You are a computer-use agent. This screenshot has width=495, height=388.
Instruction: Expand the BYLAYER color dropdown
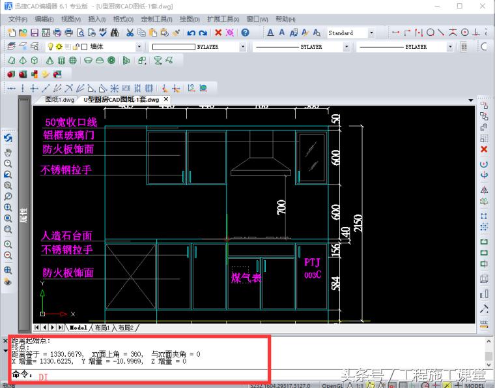click(x=242, y=47)
